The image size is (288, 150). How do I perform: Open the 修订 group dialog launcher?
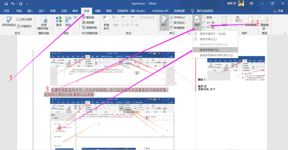(x=189, y=33)
